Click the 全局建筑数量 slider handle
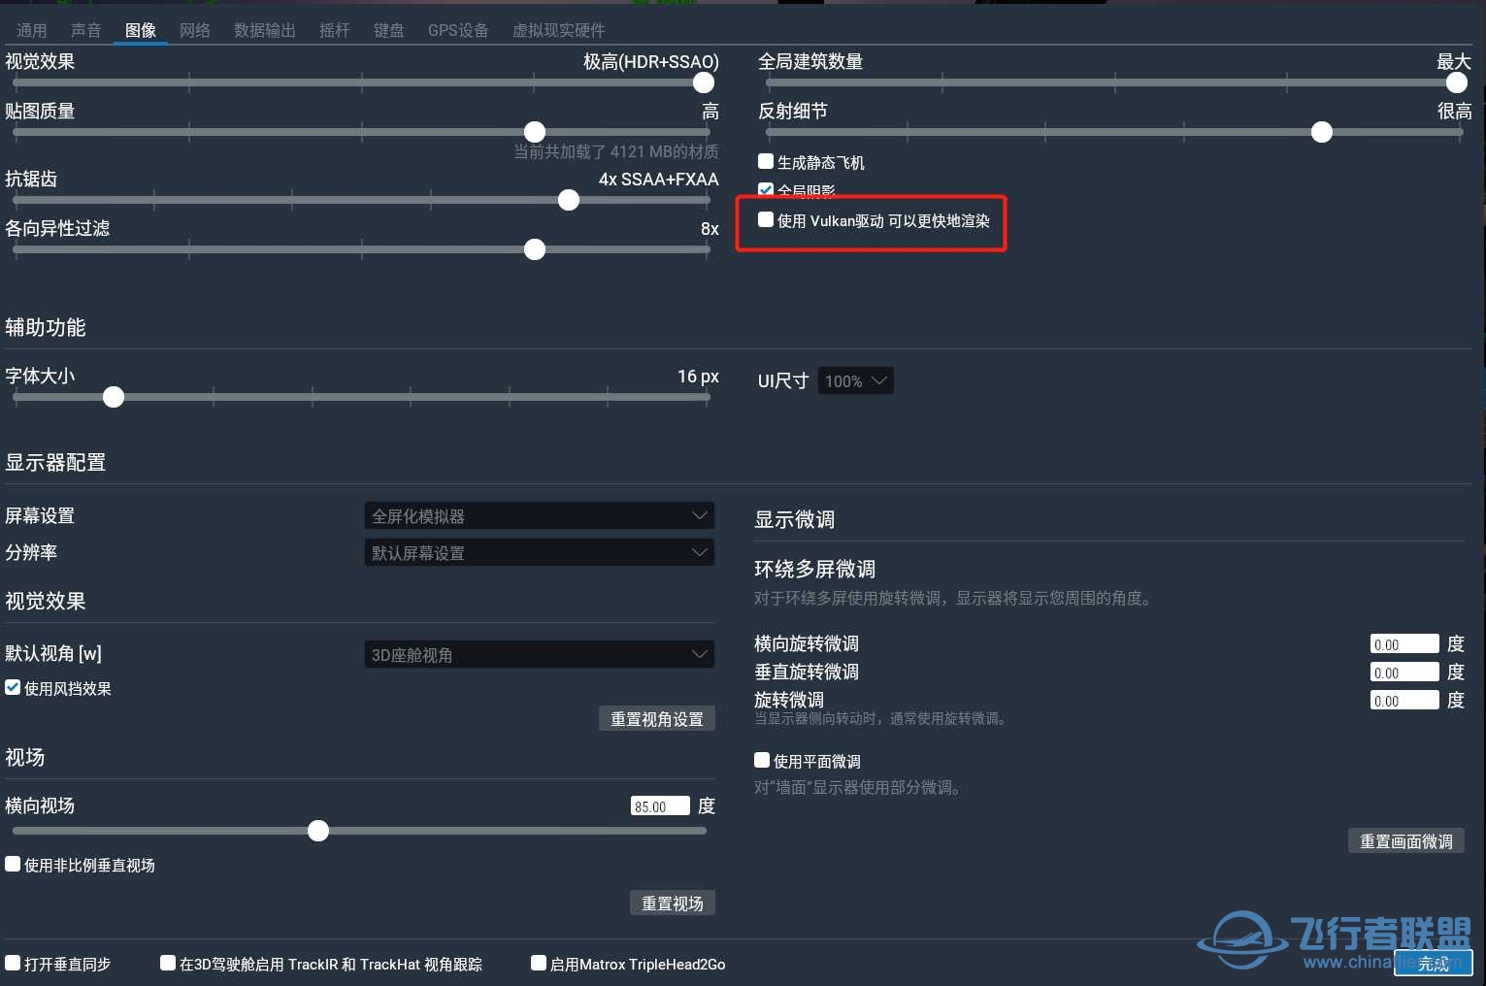Image resolution: width=1486 pixels, height=986 pixels. click(x=1457, y=82)
